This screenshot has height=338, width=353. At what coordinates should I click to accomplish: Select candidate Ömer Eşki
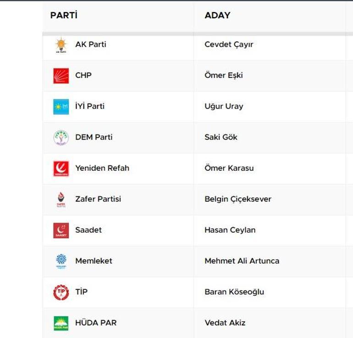point(224,75)
